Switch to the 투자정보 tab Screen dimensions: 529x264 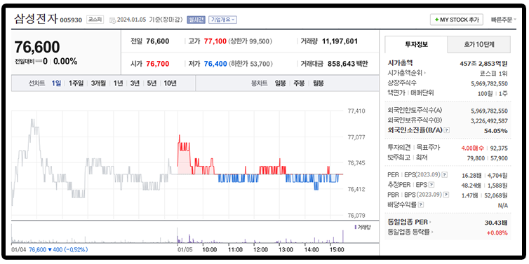416,44
